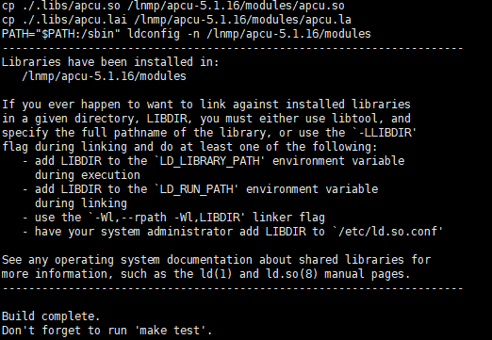This screenshot has width=492, height=340.
Task: Click the '/etc/ld.so.conf' path text
Action: [389, 232]
